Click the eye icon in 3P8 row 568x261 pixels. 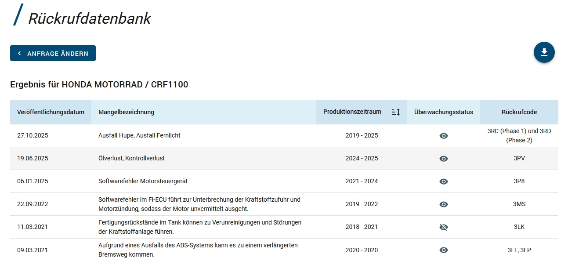tap(443, 181)
